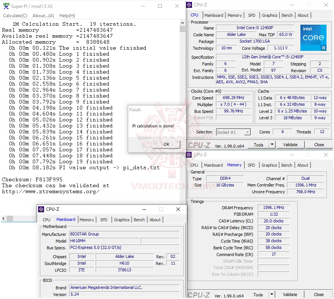Screen dimensions: 334x299
Task: Expand the Socket #1 selection dropdown
Action: [247, 132]
